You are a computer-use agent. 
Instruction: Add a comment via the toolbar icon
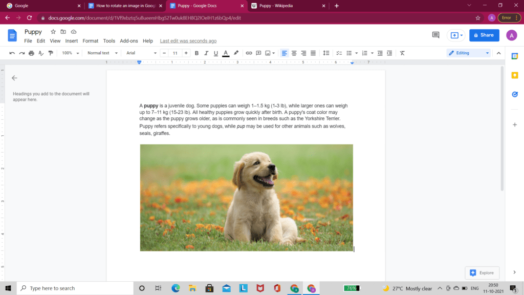pos(258,53)
